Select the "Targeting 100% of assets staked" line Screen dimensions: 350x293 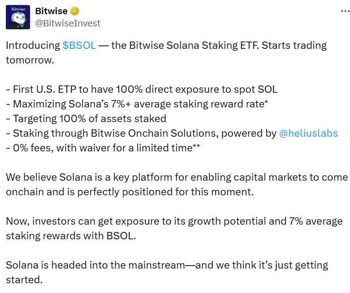pos(86,119)
